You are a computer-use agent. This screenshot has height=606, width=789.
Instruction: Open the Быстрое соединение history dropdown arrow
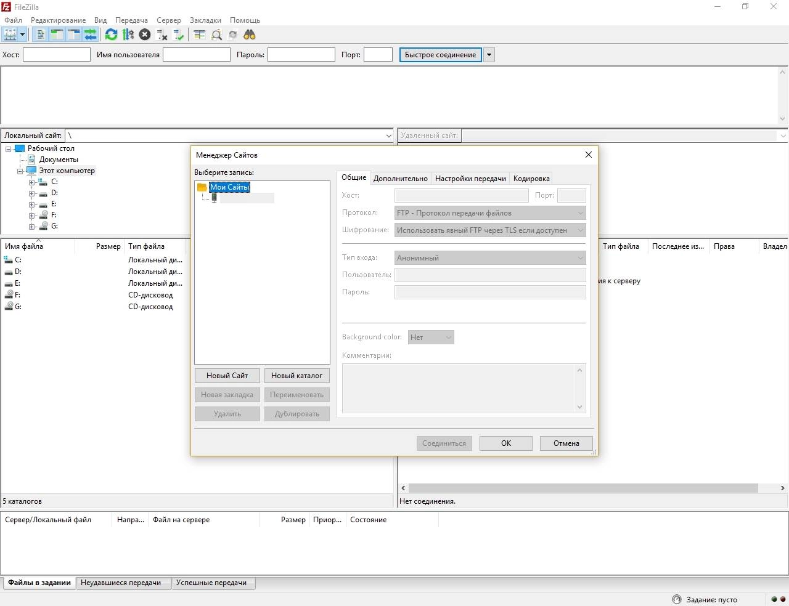coord(489,55)
